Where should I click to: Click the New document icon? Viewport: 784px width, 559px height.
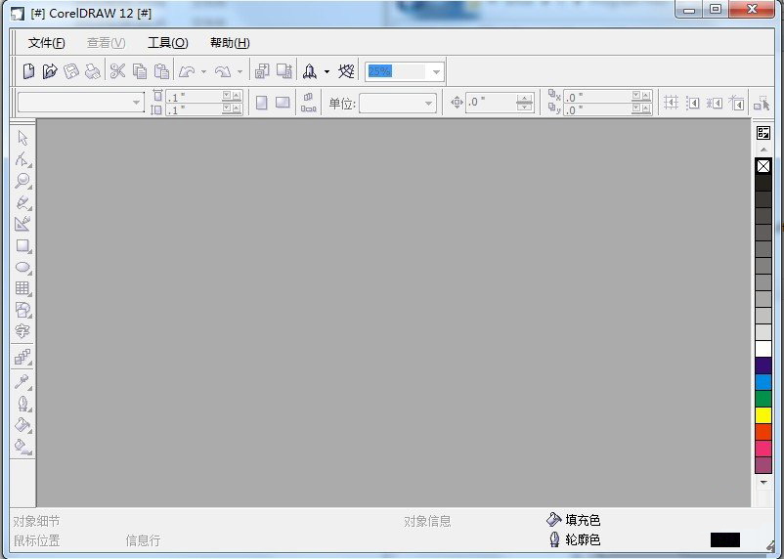[29, 71]
